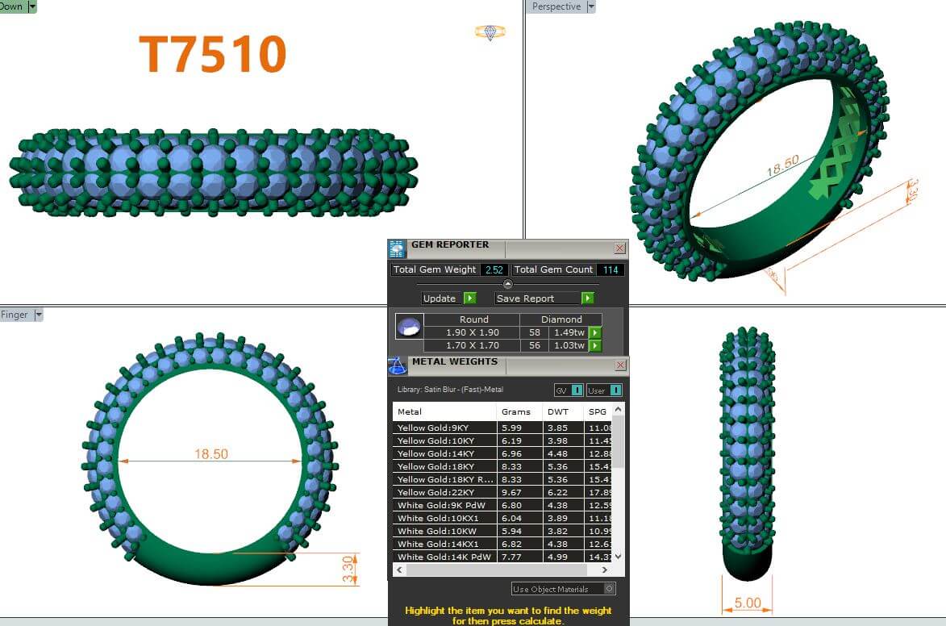Click the round gem preview thumbnail

(x=408, y=327)
